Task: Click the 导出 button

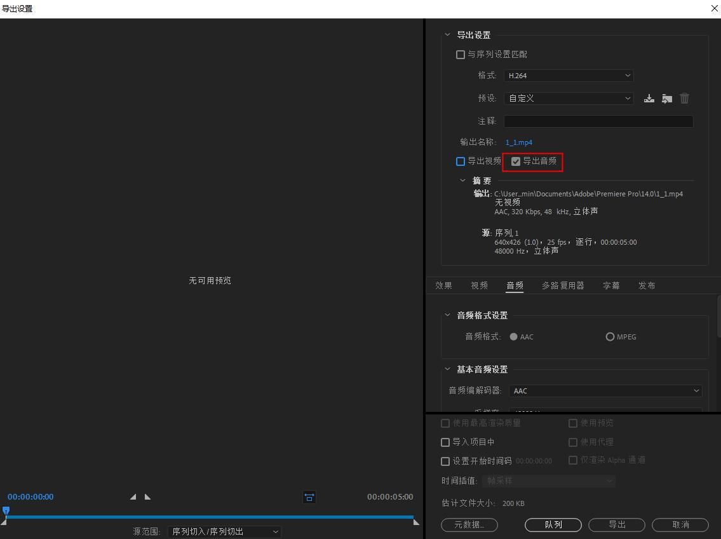Action: (617, 525)
